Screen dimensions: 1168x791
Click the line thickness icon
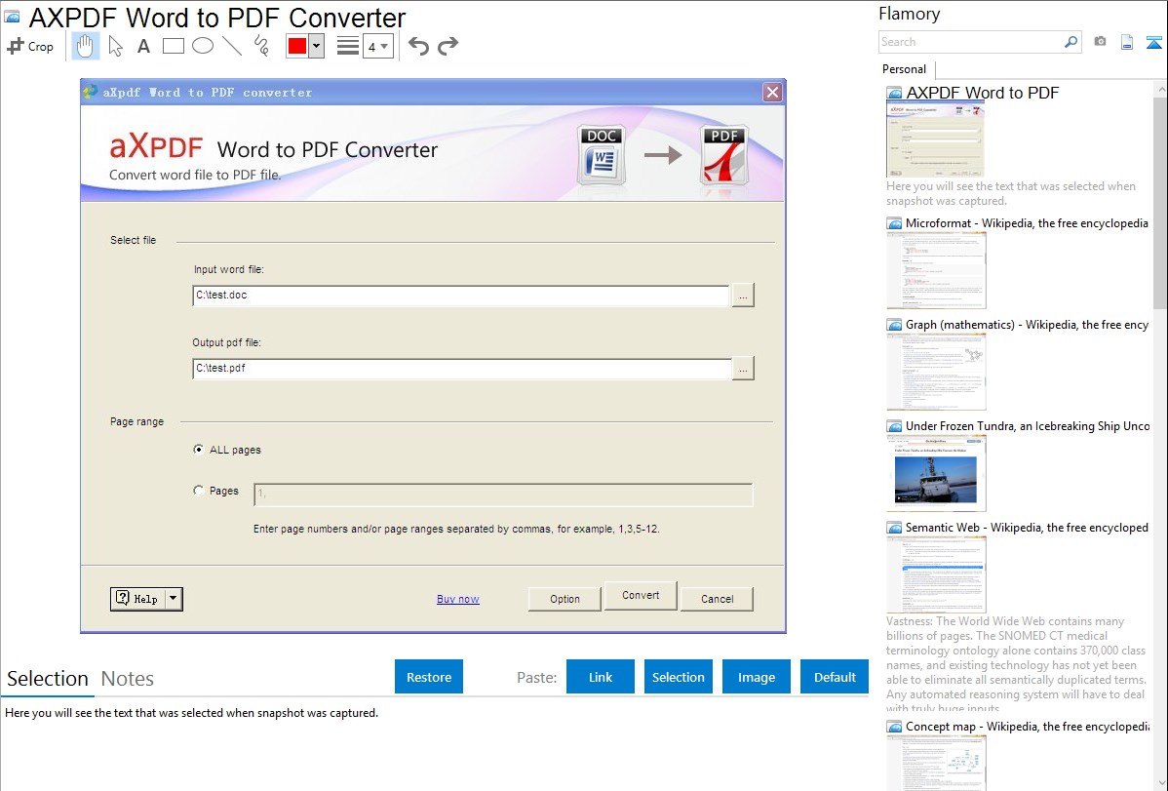click(x=348, y=46)
